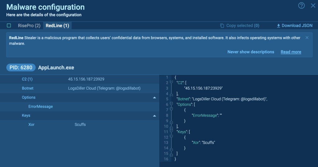Collapse the Keys section arrow

pyautogui.click(x=154, y=116)
